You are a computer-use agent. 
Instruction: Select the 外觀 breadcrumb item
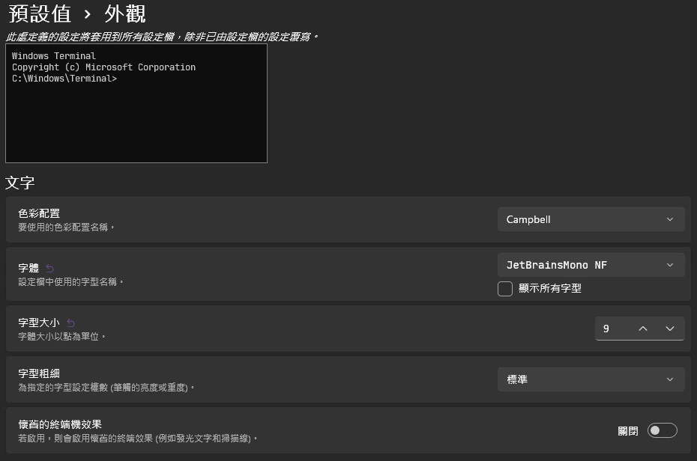coord(124,14)
